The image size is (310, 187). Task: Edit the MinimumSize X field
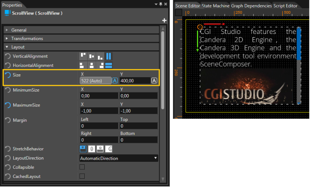[99, 96]
